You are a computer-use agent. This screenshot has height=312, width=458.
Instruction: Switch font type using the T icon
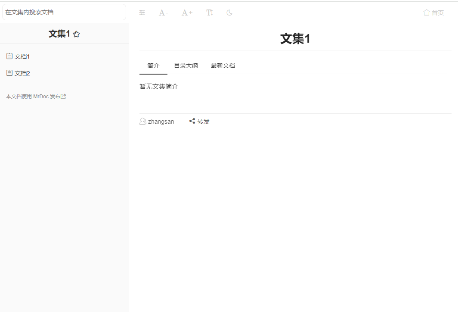[210, 13]
